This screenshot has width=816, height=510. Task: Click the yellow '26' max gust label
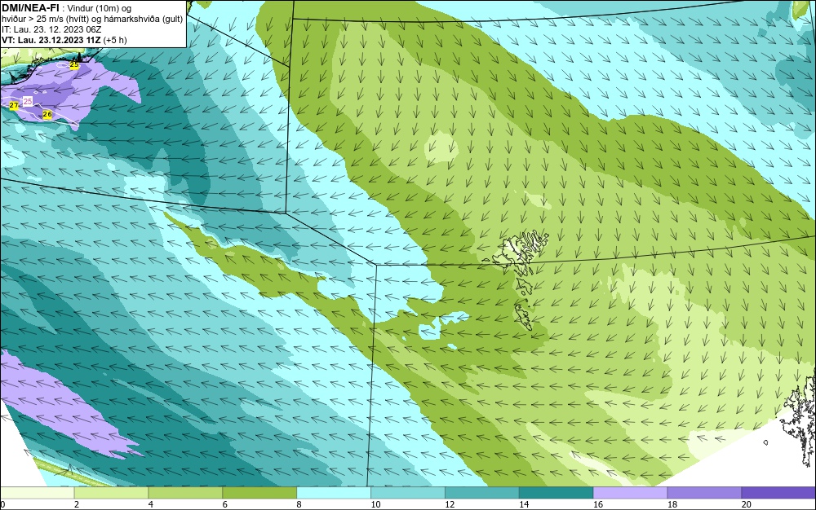click(x=47, y=114)
